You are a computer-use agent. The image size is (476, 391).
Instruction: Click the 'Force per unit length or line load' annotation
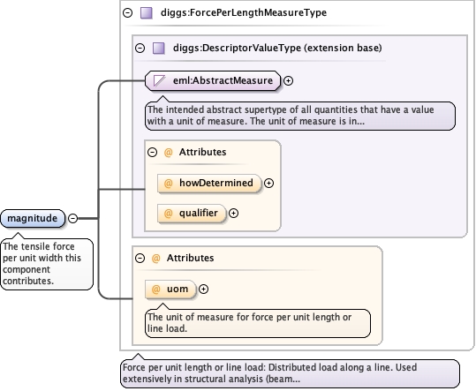point(291,373)
